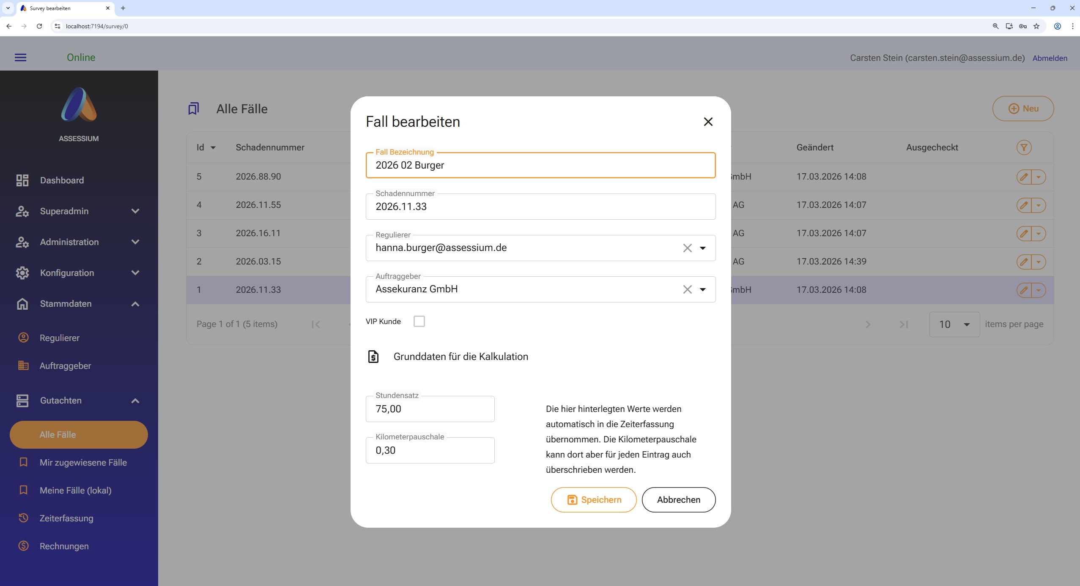The width and height of the screenshot is (1080, 586).
Task: Click the hamburger menu icon
Action: 20,57
